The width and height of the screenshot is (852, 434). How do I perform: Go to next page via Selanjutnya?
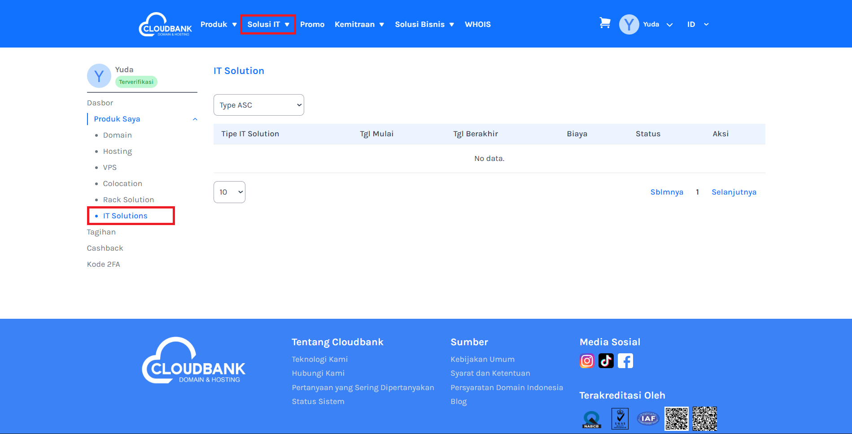[734, 192]
